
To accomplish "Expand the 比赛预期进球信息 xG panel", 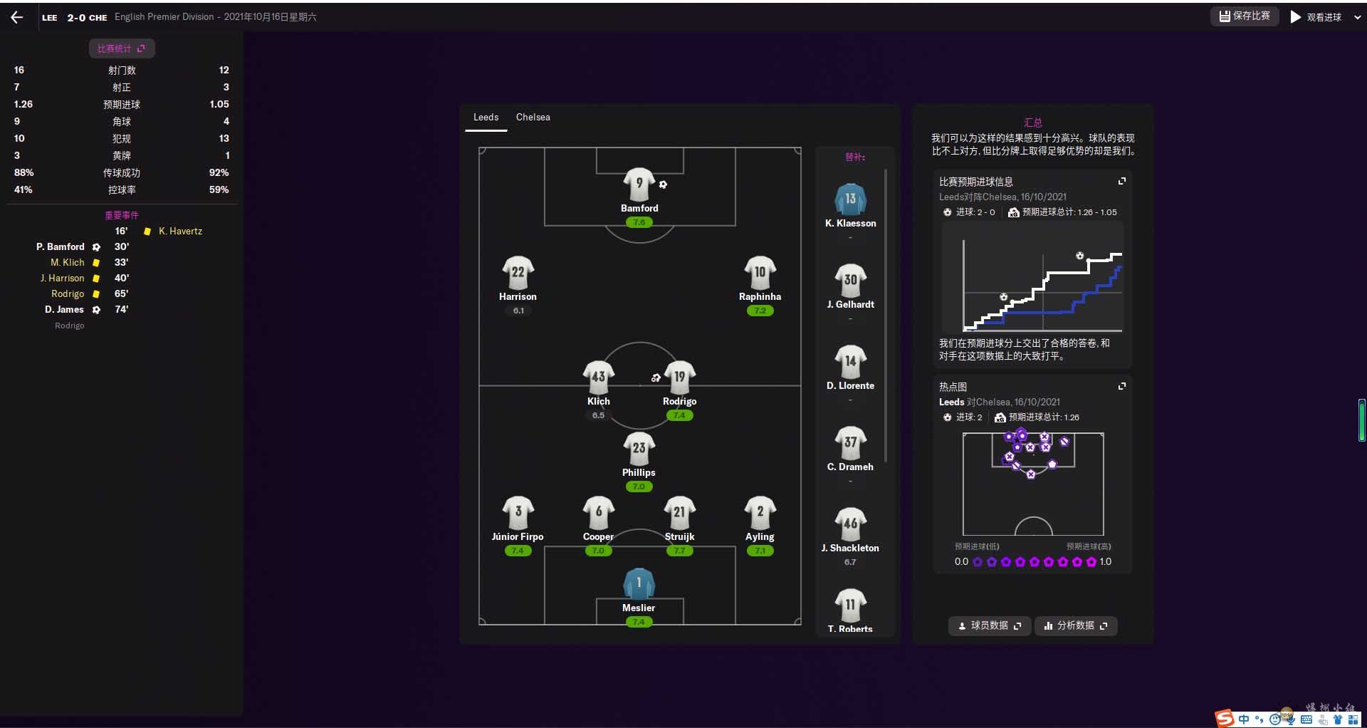I will [x=1122, y=182].
